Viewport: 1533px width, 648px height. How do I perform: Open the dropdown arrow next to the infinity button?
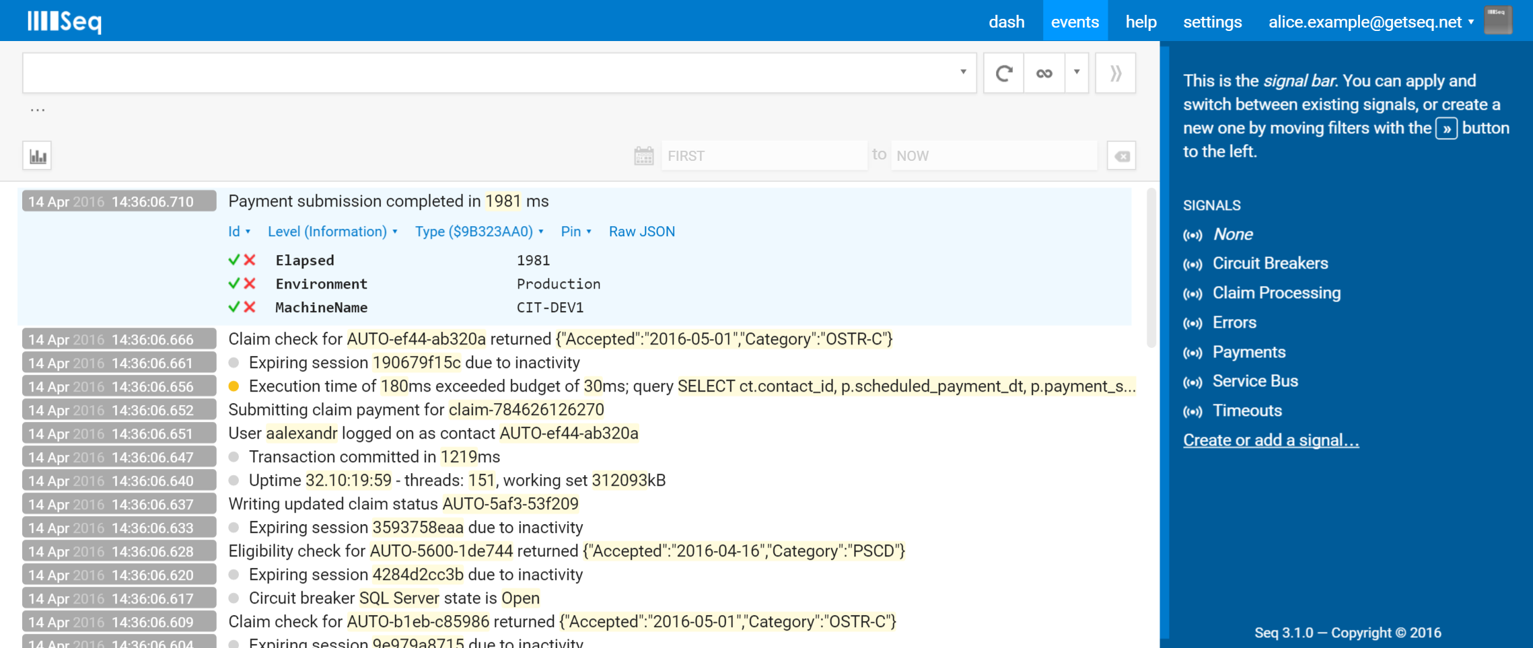point(1077,73)
